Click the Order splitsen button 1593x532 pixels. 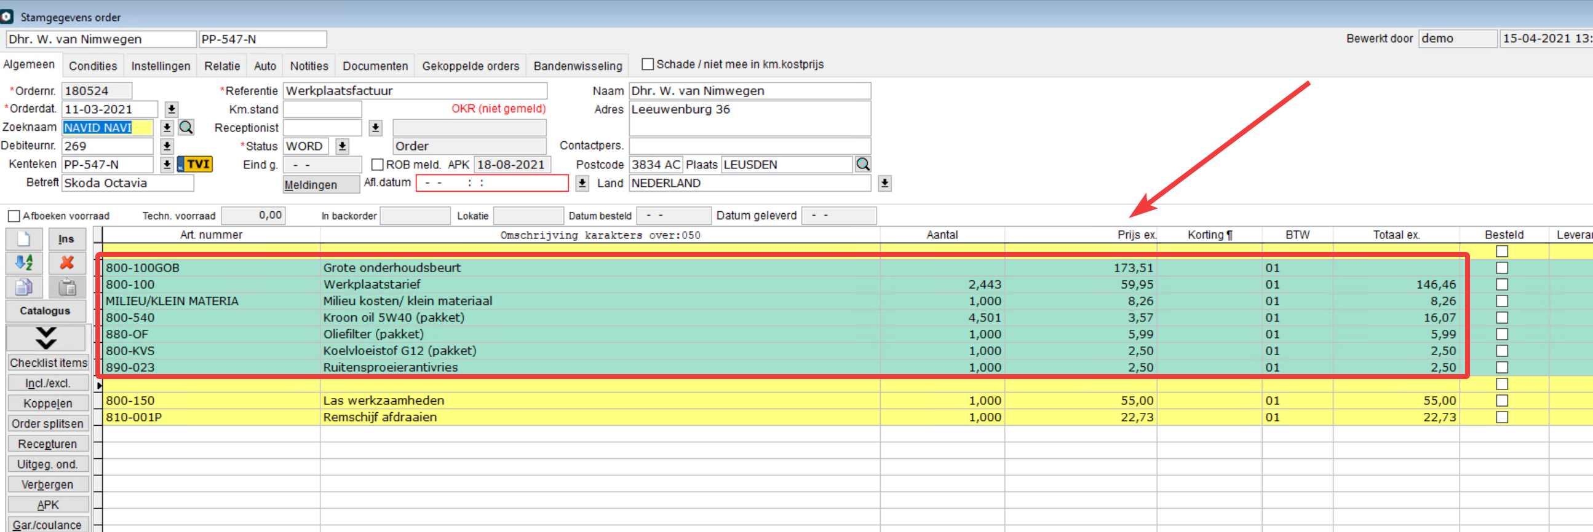pyautogui.click(x=48, y=424)
